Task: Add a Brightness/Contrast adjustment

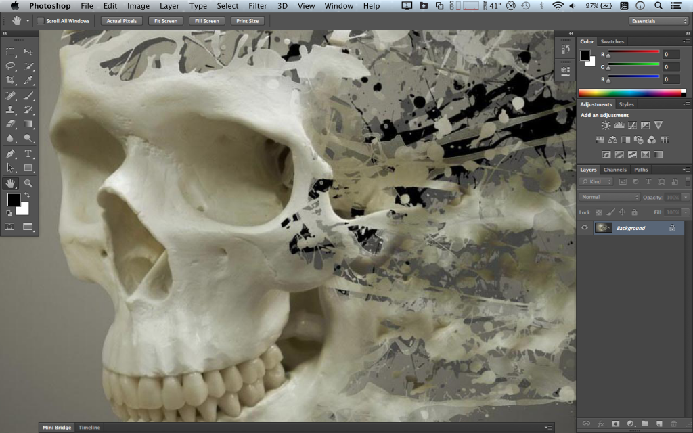Action: point(606,125)
